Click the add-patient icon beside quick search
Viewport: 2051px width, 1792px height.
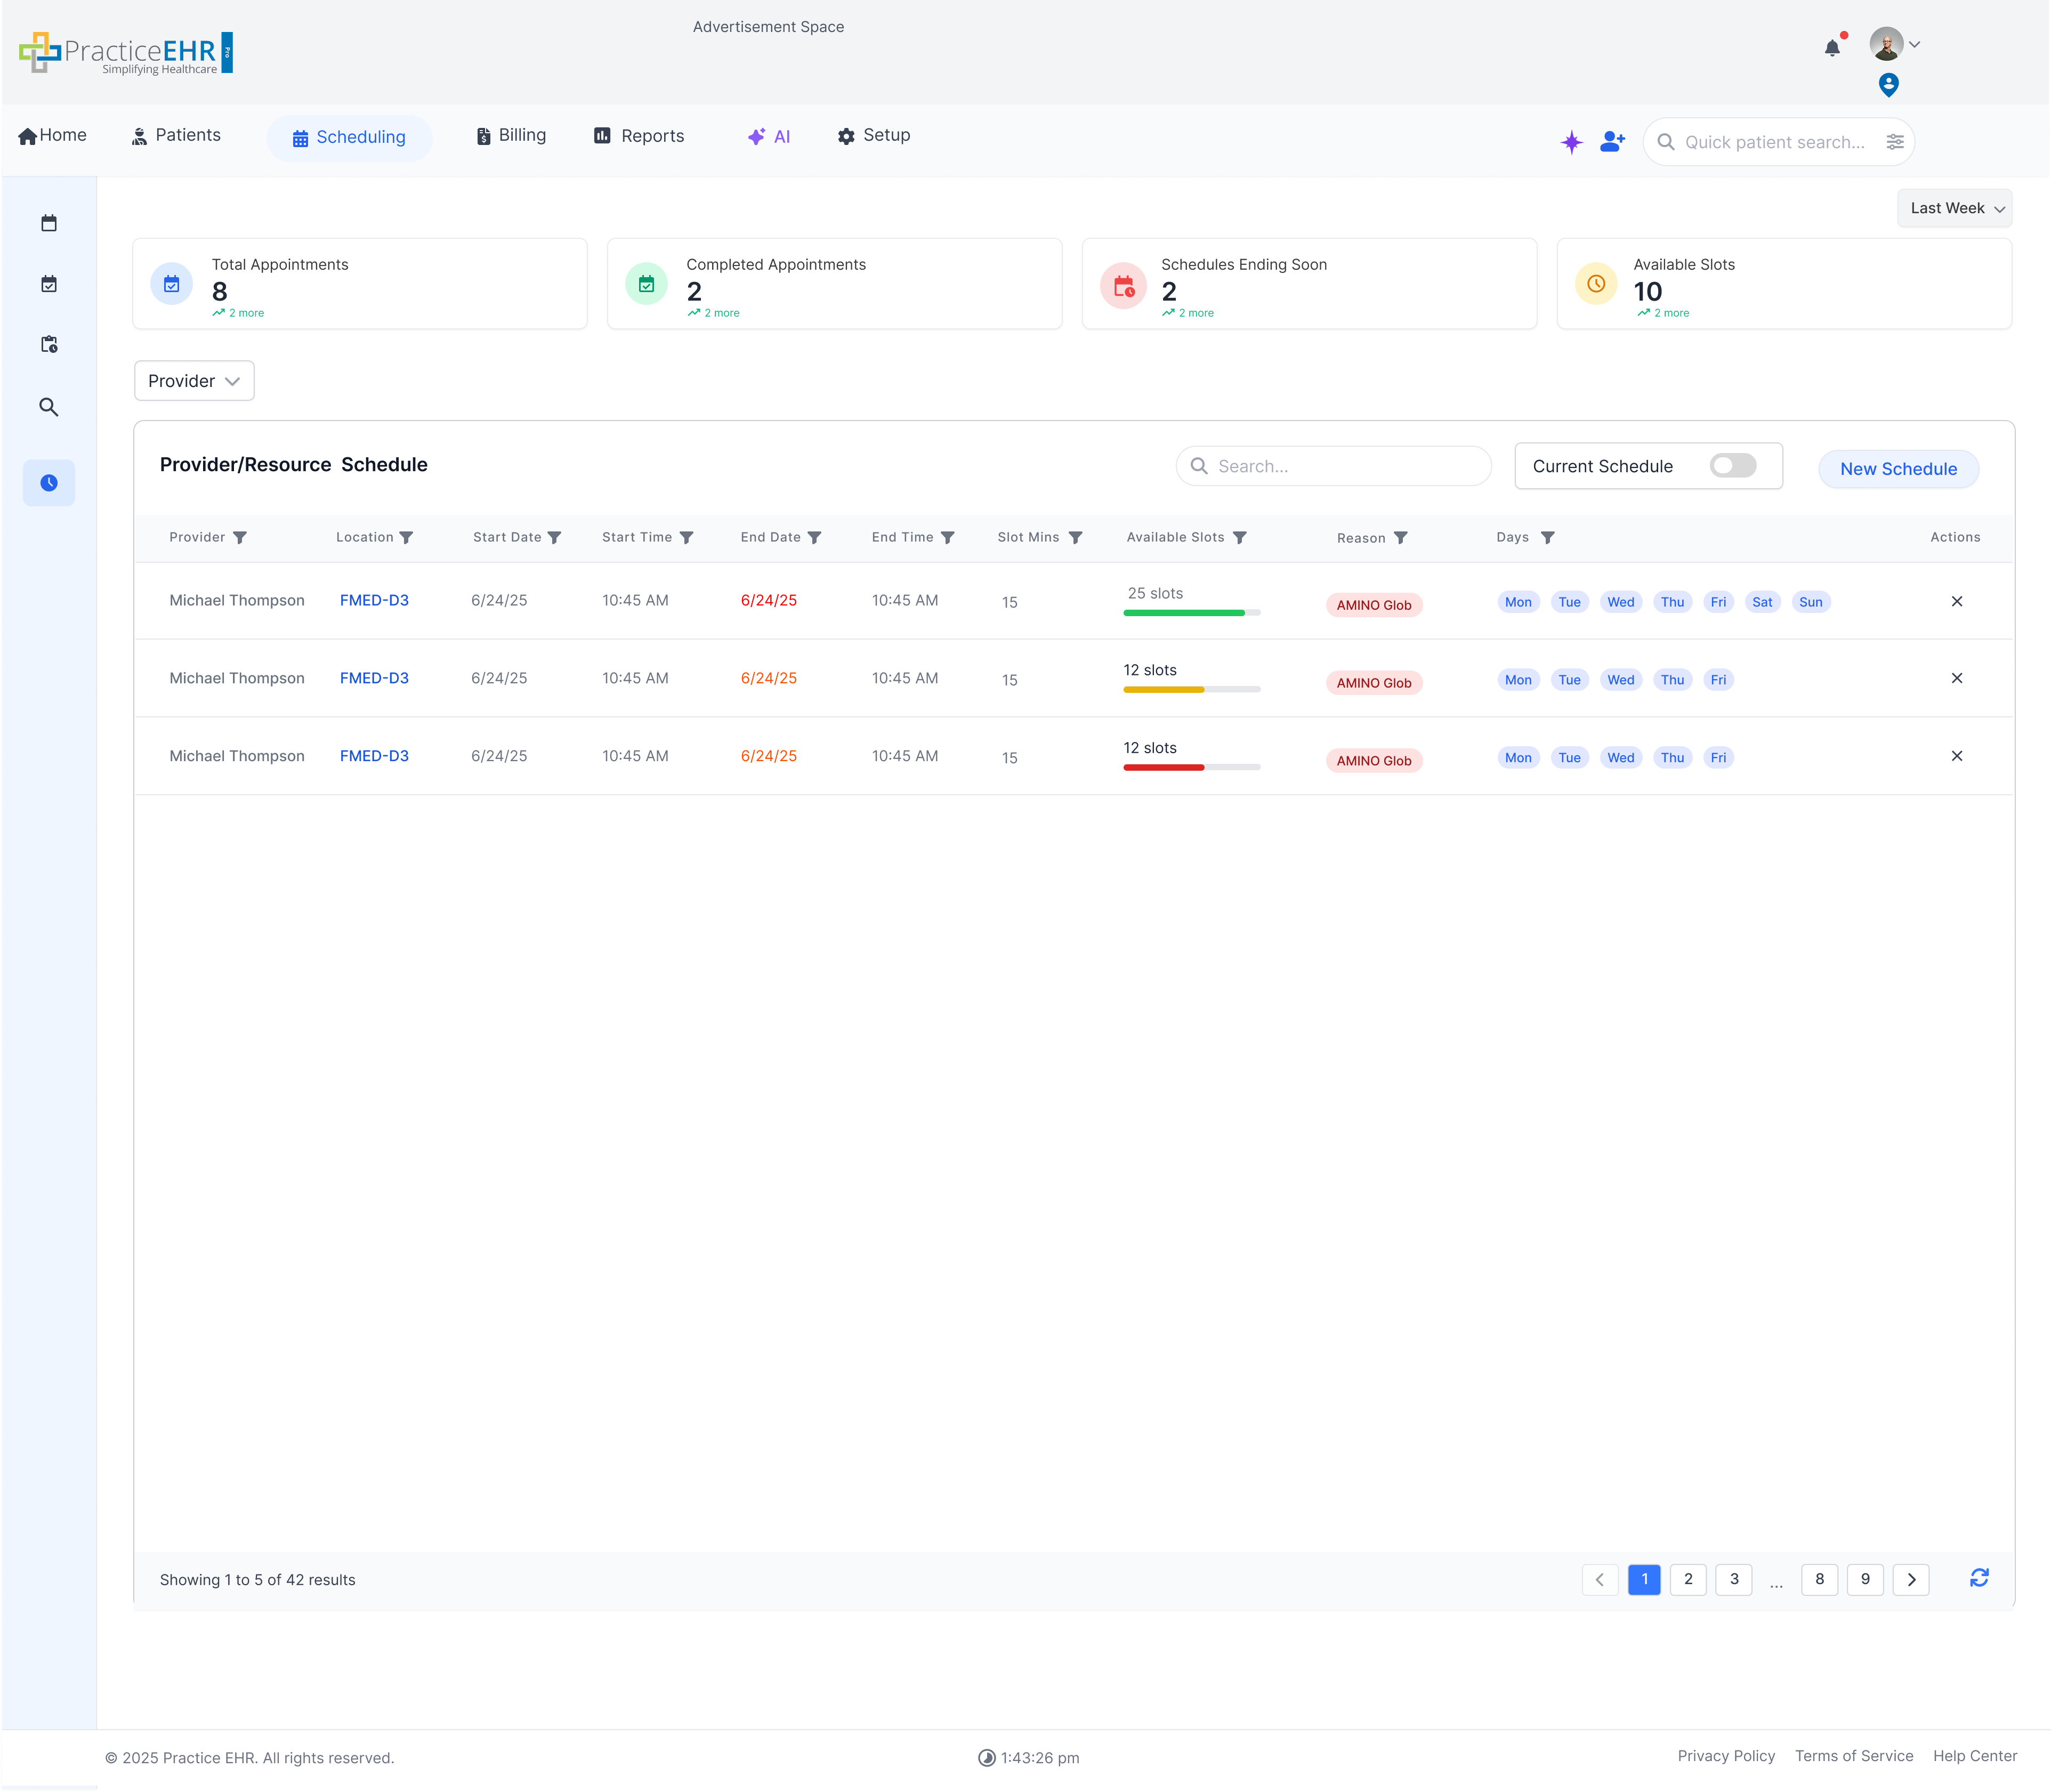[x=1611, y=142]
